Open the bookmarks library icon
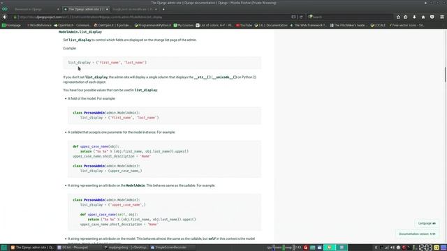Image resolution: width=447 pixels, height=251 pixels. tap(406, 17)
